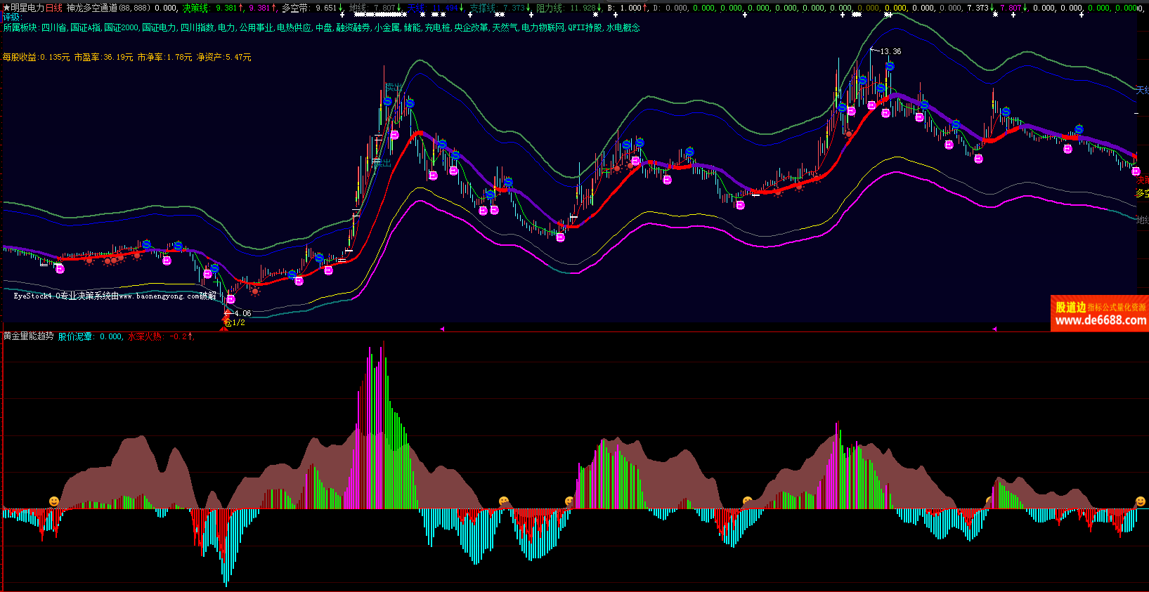
Task: Click the 股道边 logo watermark
Action: 1070,307
